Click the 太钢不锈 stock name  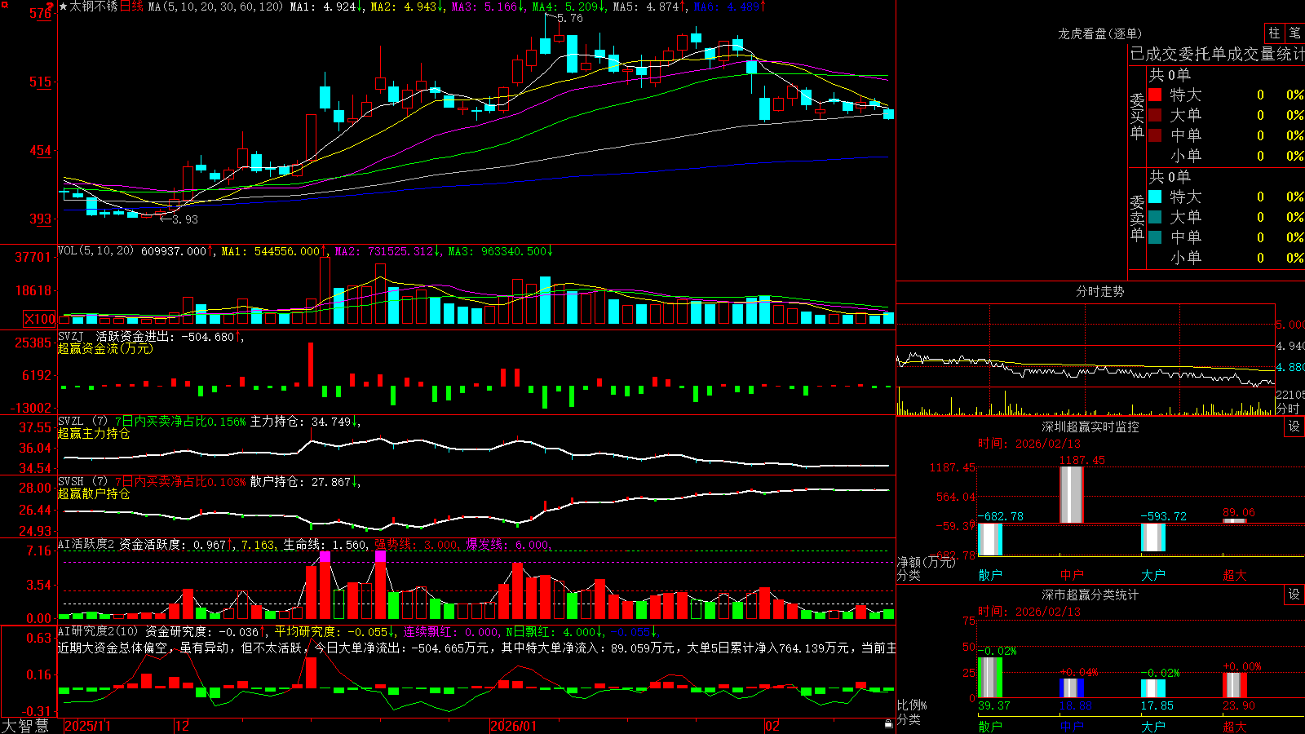pyautogui.click(x=94, y=7)
